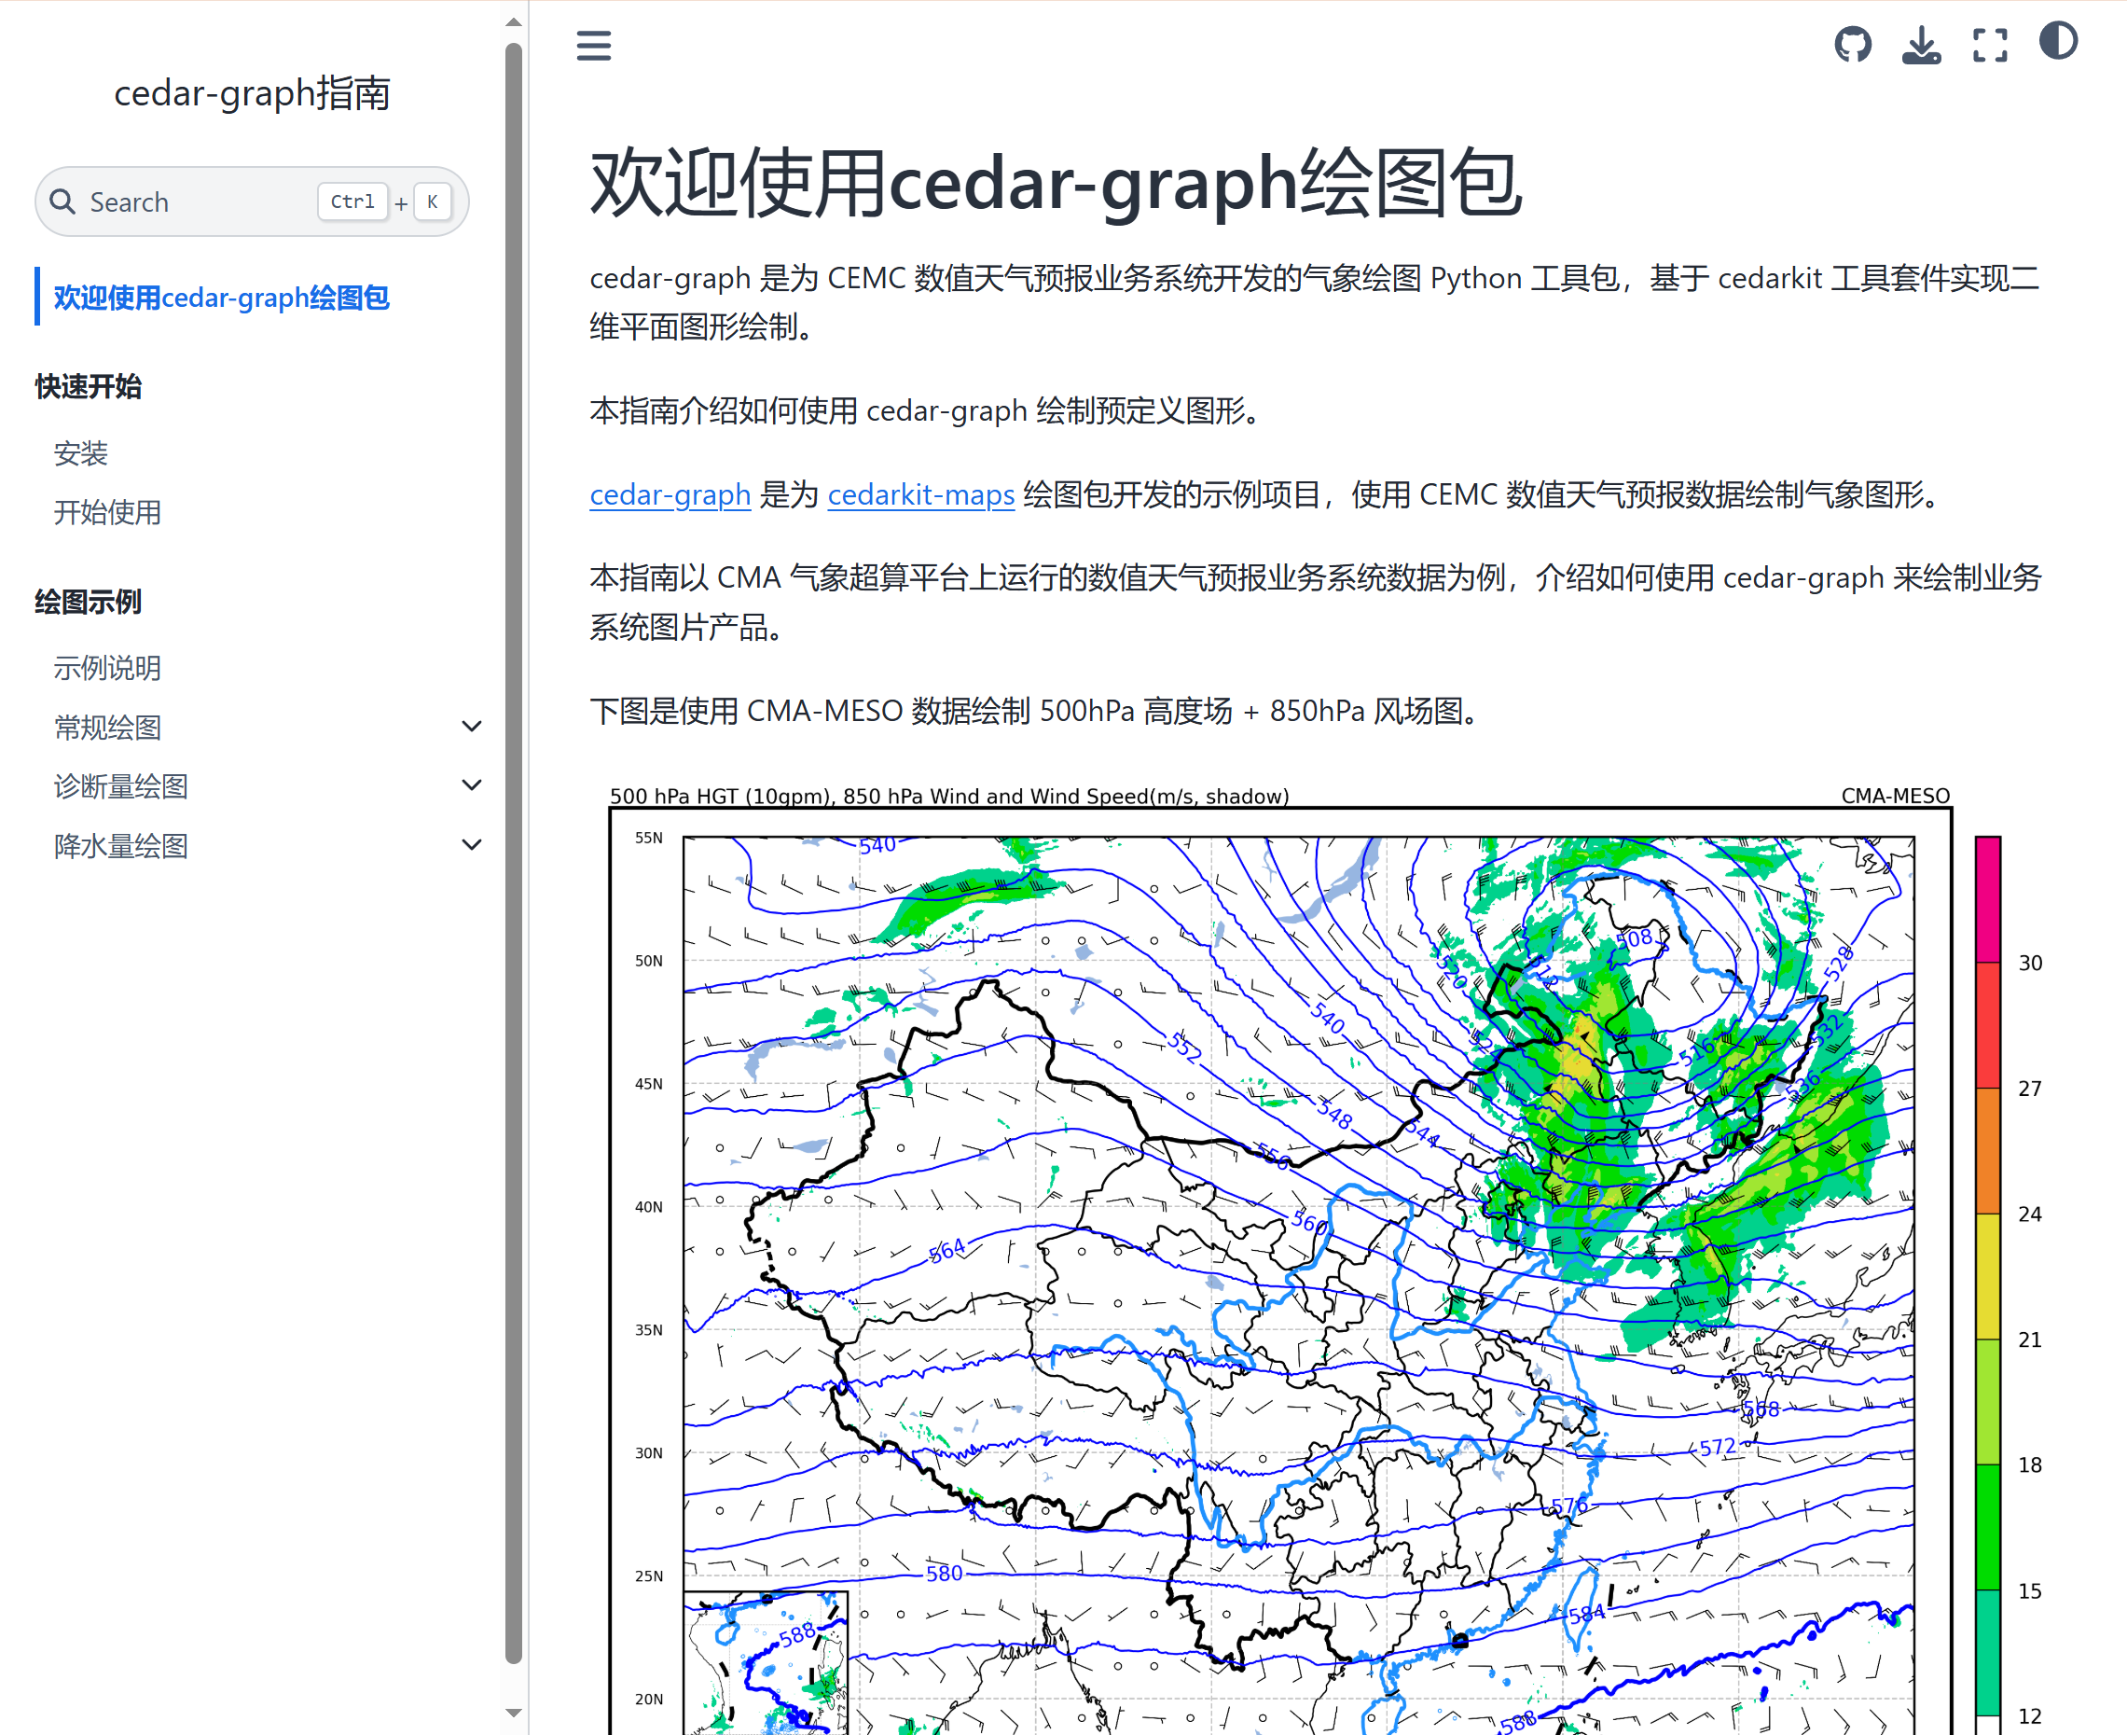Click the 55N latitude label on map
2127x1735 pixels.
click(x=648, y=838)
